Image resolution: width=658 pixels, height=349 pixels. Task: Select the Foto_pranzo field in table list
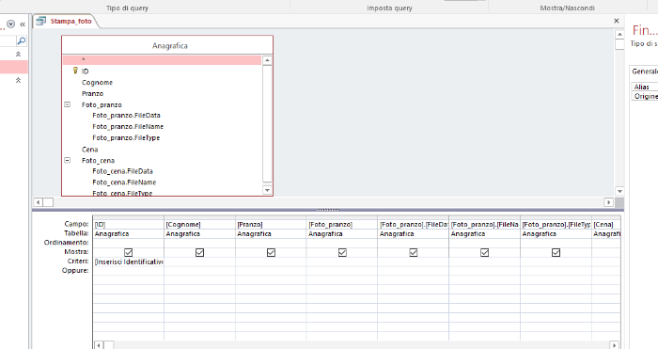102,105
